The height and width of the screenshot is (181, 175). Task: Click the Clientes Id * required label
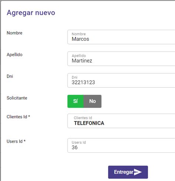click(18, 117)
